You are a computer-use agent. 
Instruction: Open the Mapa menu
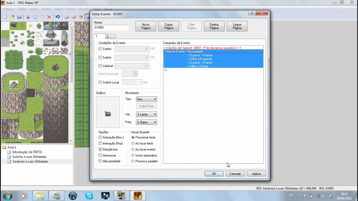(59, 9)
